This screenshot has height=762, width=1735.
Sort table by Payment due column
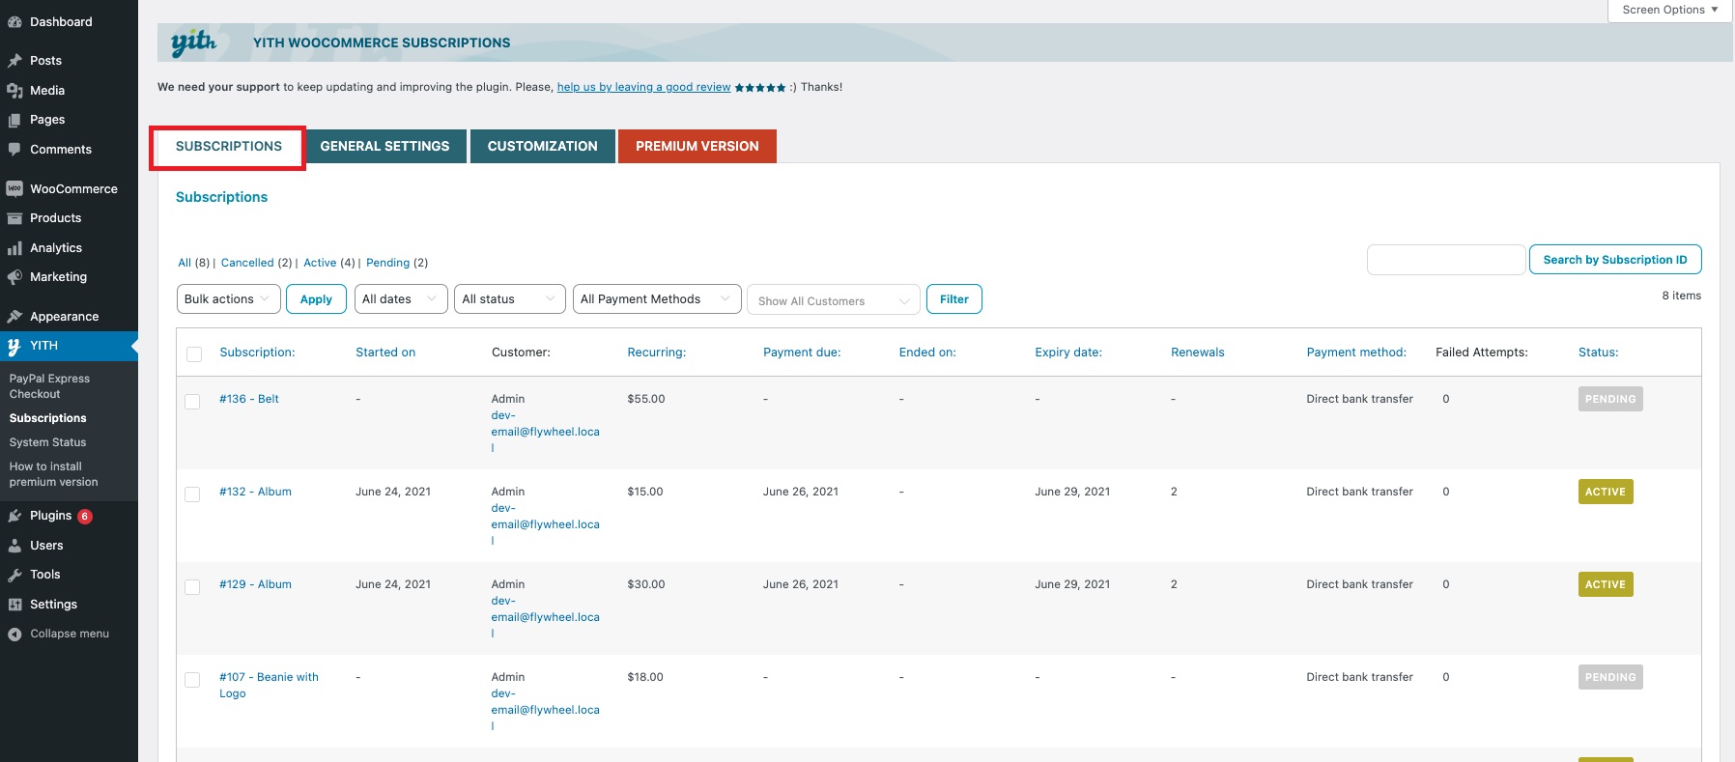pyautogui.click(x=802, y=353)
